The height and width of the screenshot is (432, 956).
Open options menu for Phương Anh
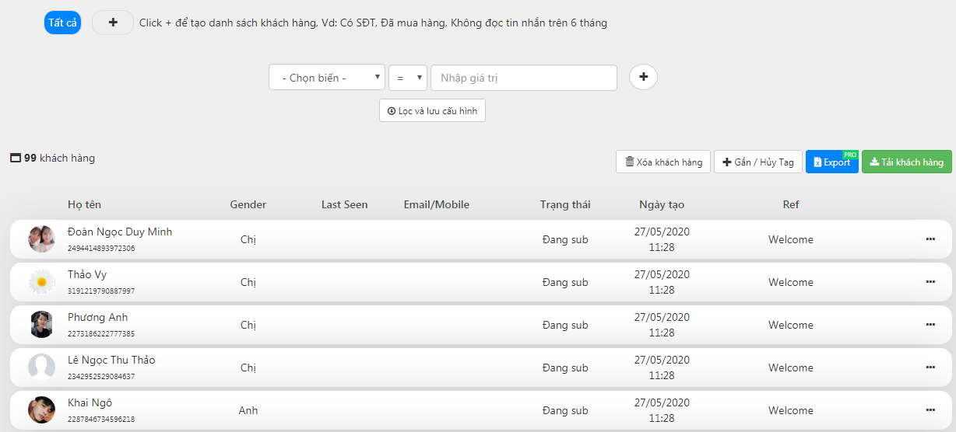point(930,325)
